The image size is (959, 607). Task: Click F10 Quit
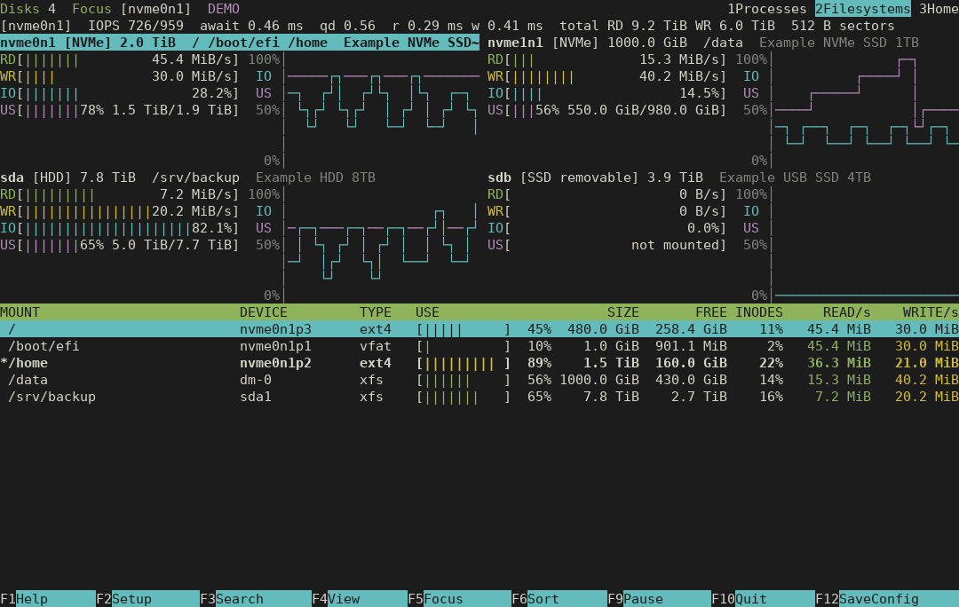[x=763, y=598]
